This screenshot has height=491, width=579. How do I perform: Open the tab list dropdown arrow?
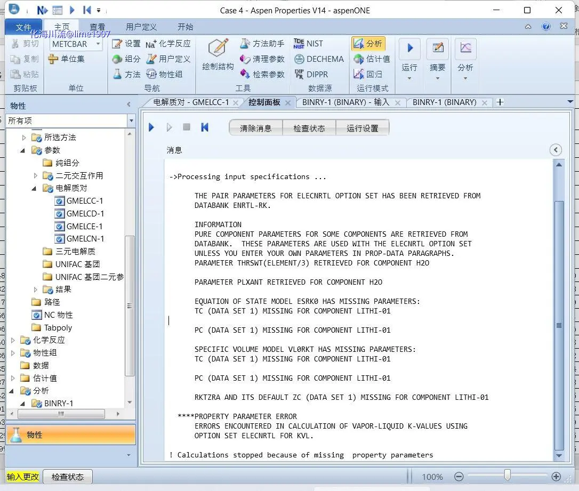570,101
